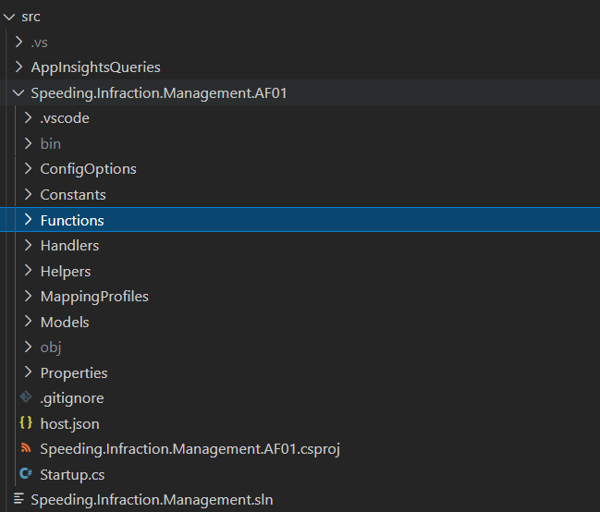Expand the .vs folder chevron
This screenshot has width=600, height=512.
18,42
